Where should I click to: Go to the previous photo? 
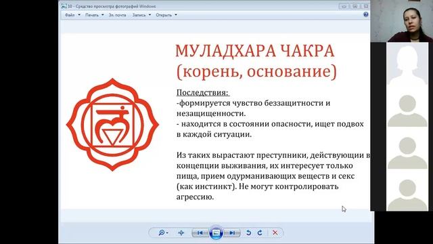point(200,233)
